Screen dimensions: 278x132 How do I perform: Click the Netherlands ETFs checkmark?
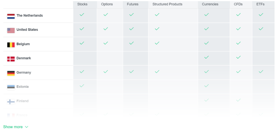[261, 15]
